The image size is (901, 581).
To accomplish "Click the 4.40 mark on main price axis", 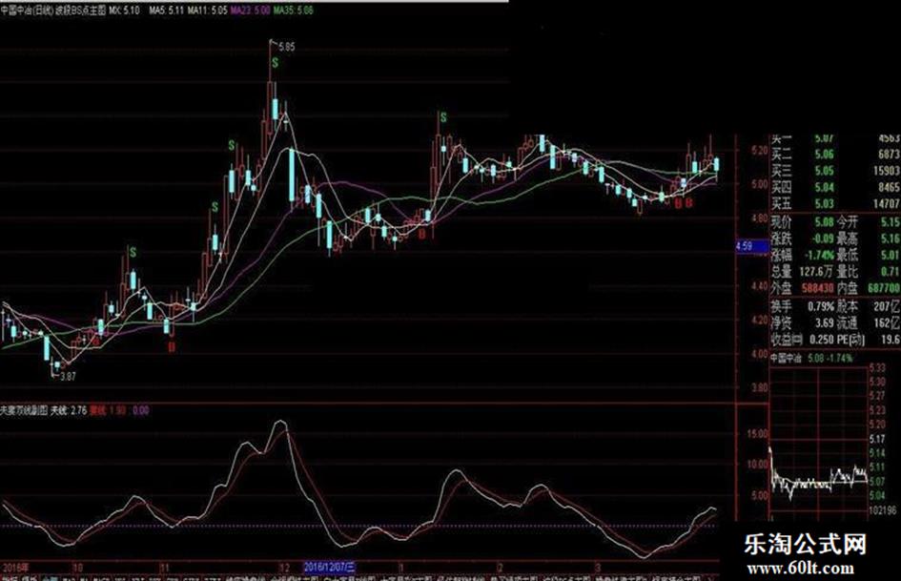I will (x=760, y=286).
